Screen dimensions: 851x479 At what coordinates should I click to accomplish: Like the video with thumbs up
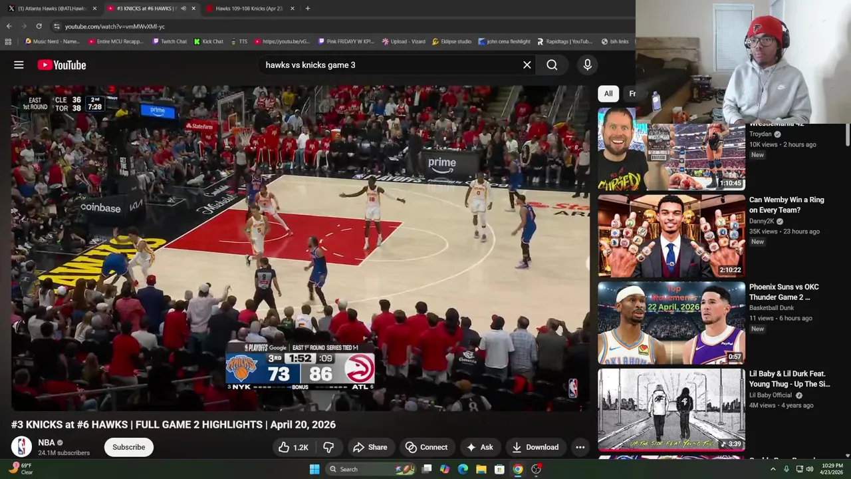293,447
